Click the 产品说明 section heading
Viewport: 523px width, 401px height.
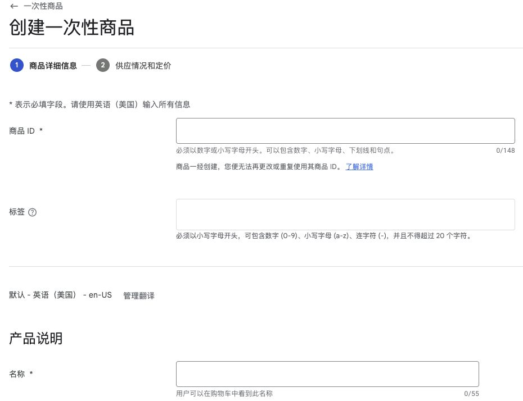point(35,339)
